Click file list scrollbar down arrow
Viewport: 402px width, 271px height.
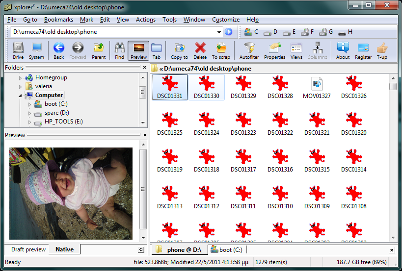click(393, 238)
